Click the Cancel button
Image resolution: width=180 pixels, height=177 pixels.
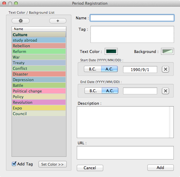(90, 168)
